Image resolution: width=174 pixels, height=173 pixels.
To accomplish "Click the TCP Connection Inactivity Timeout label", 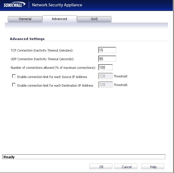I will (x=42, y=50).
